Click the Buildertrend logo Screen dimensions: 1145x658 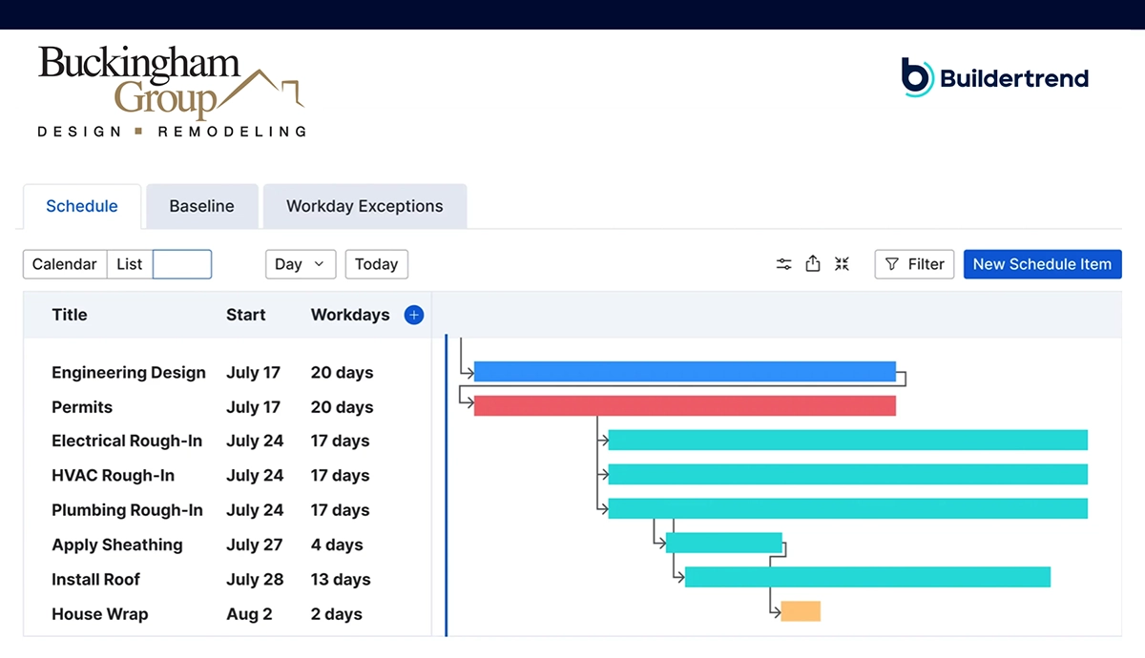995,78
